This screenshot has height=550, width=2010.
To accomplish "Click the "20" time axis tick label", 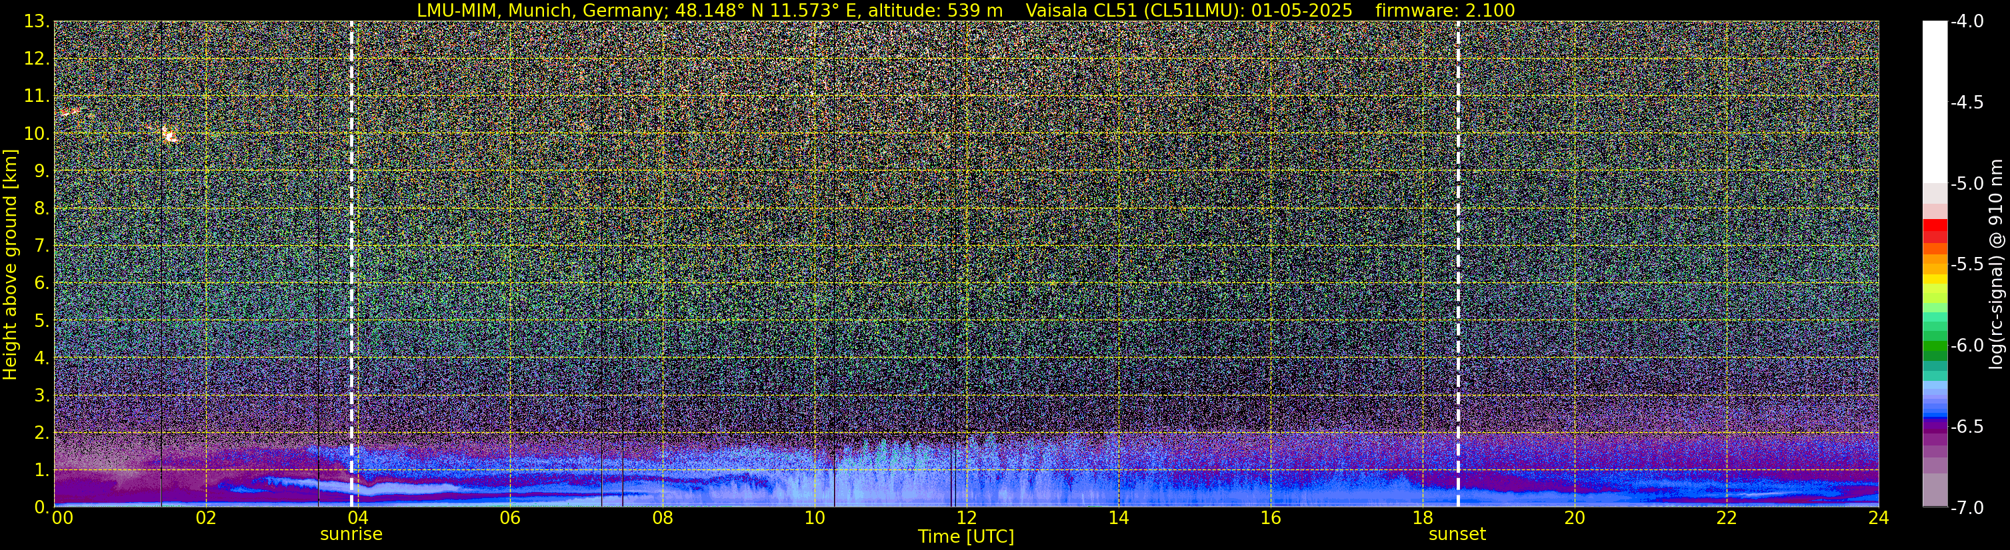I will pyautogui.click(x=1575, y=518).
